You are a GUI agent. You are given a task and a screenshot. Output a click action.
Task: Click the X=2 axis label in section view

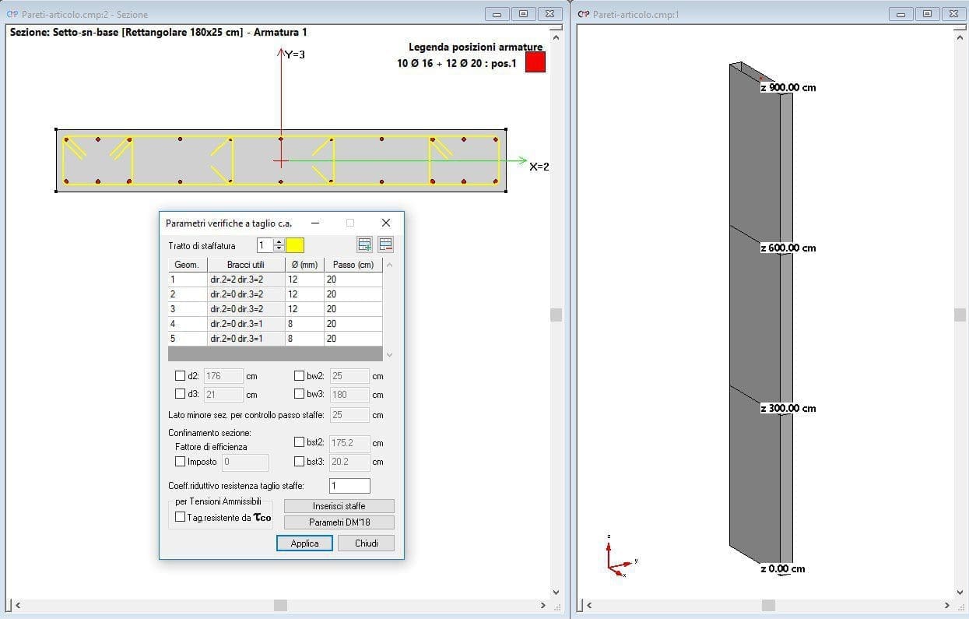point(539,167)
